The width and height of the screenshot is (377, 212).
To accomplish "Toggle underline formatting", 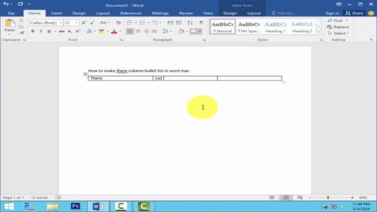I will tap(49, 31).
